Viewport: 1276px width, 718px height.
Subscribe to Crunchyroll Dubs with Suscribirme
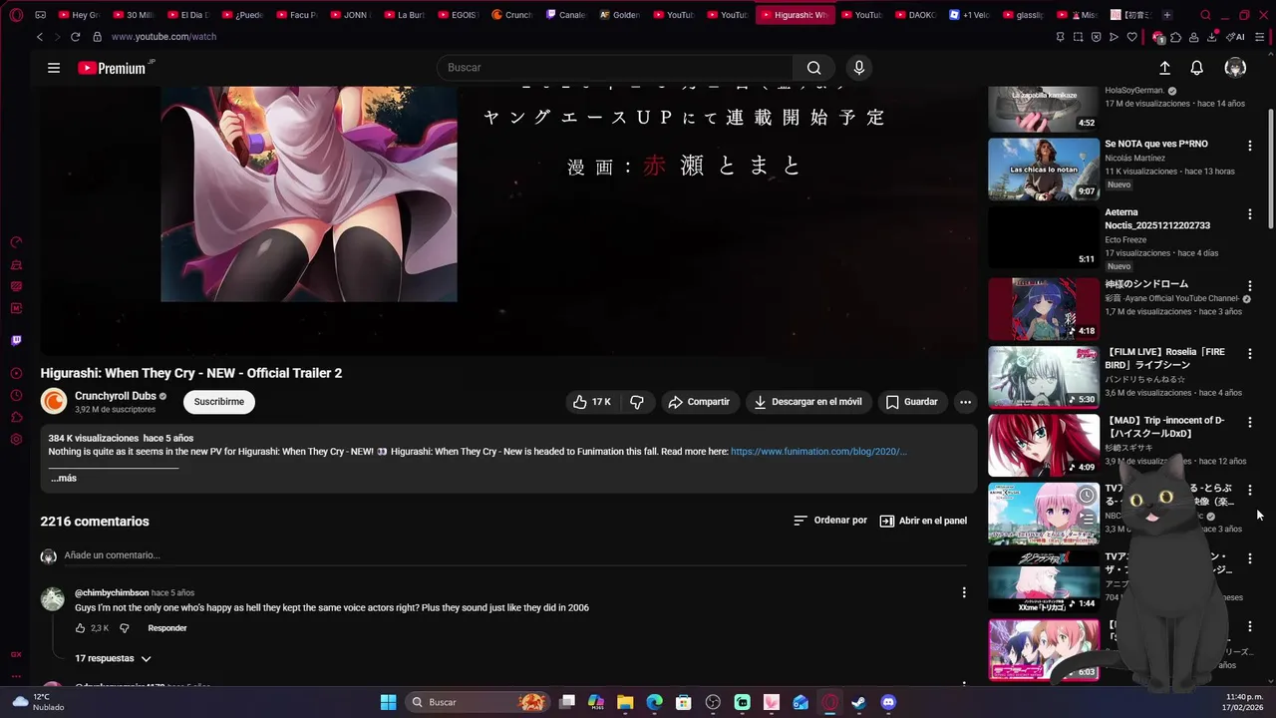pos(219,402)
